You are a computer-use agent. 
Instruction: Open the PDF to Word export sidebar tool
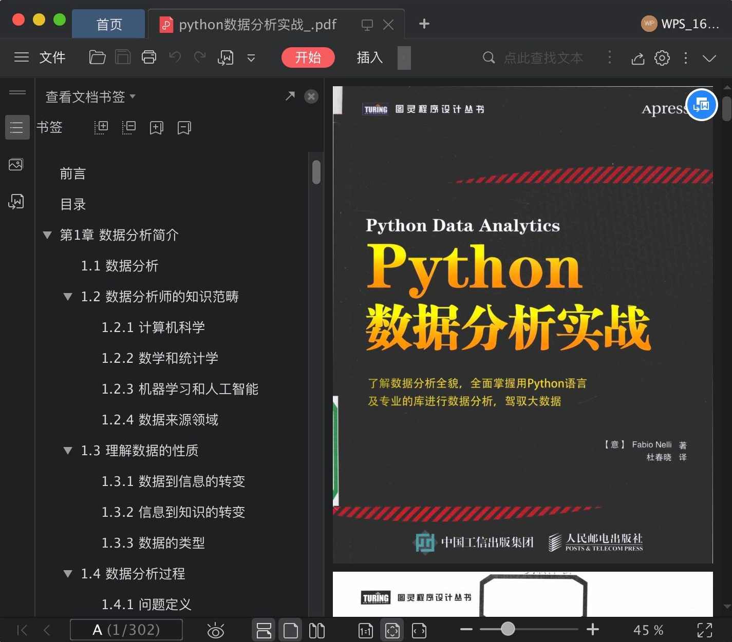tap(17, 201)
